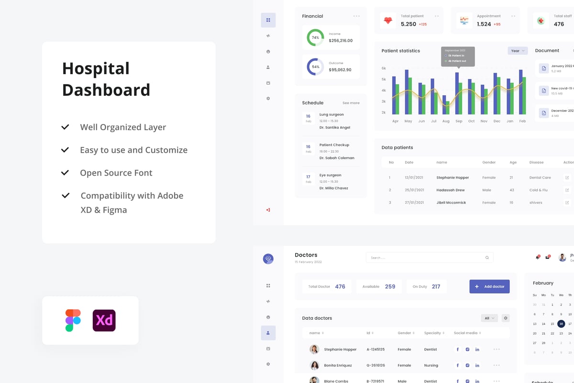Sort doctors by the Id column

[x=370, y=333]
